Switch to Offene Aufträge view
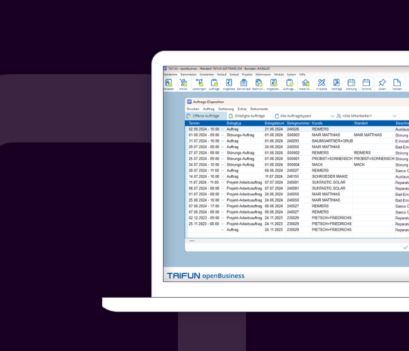This screenshot has width=409, height=351. point(205,116)
